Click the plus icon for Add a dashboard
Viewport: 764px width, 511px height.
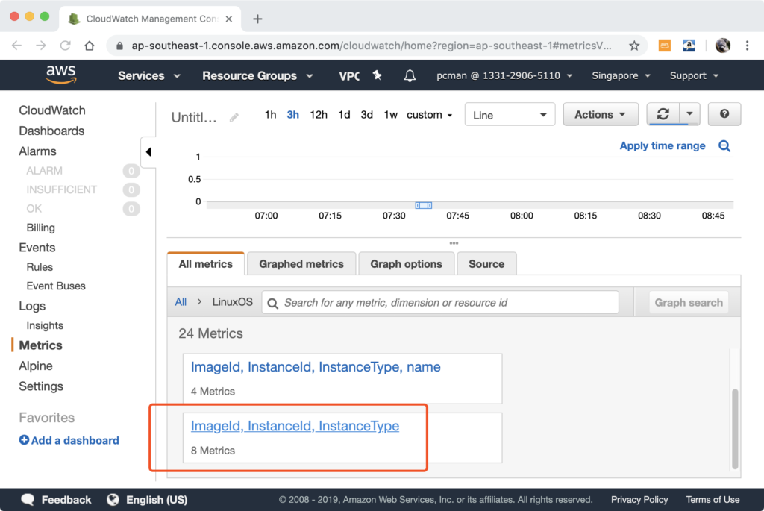point(24,440)
